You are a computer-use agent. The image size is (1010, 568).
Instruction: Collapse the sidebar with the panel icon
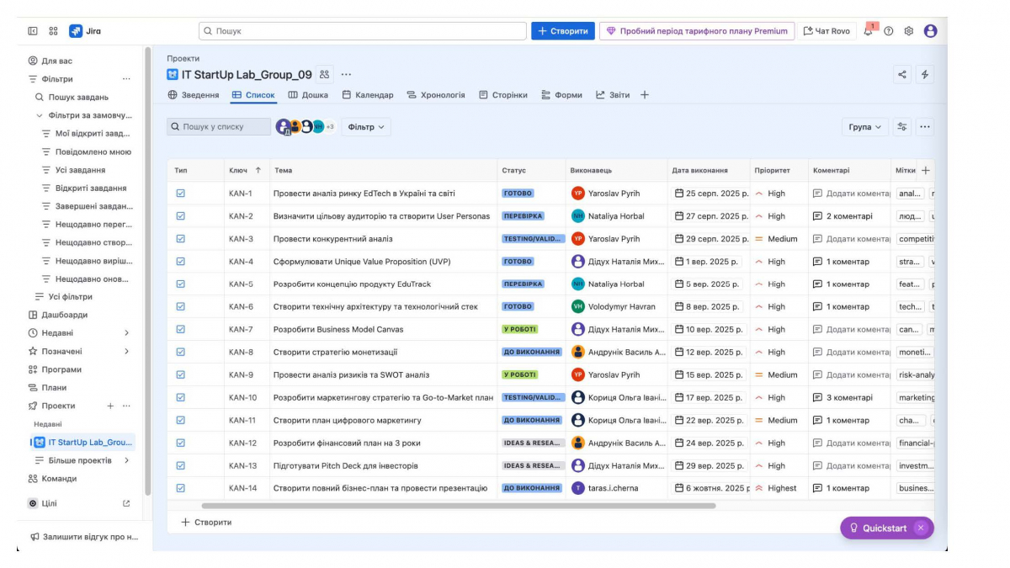point(33,31)
